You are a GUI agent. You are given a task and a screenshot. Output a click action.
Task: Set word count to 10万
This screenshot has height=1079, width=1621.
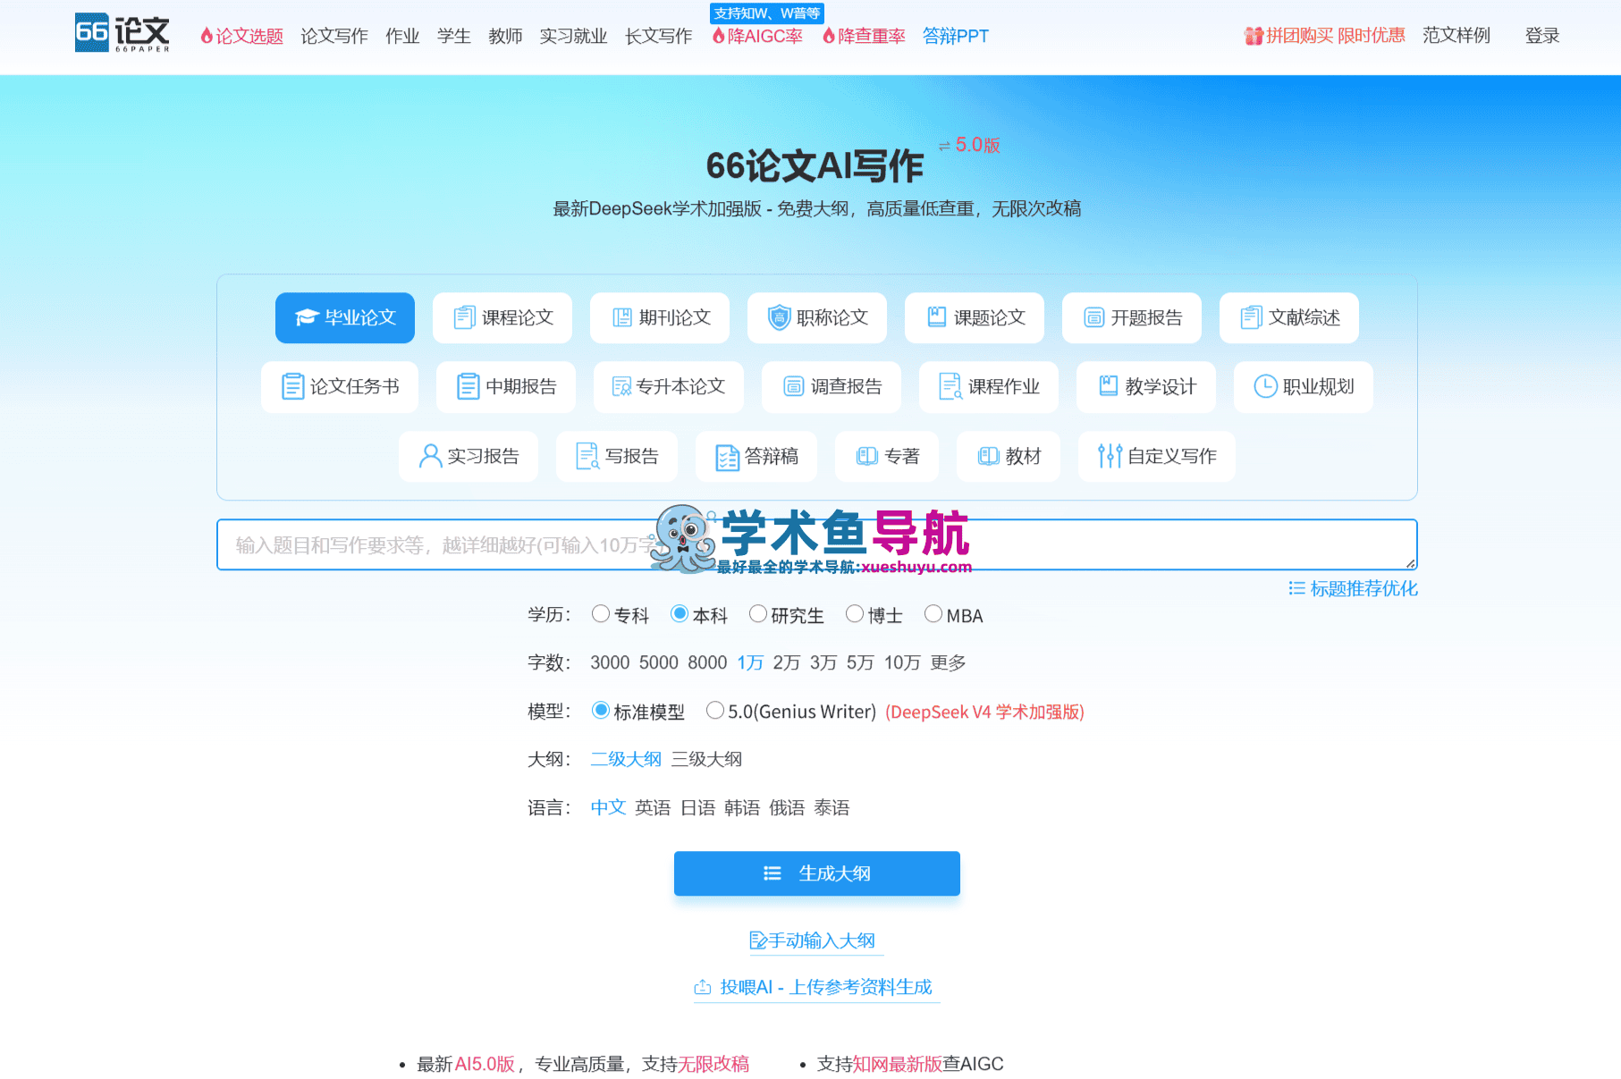(902, 662)
